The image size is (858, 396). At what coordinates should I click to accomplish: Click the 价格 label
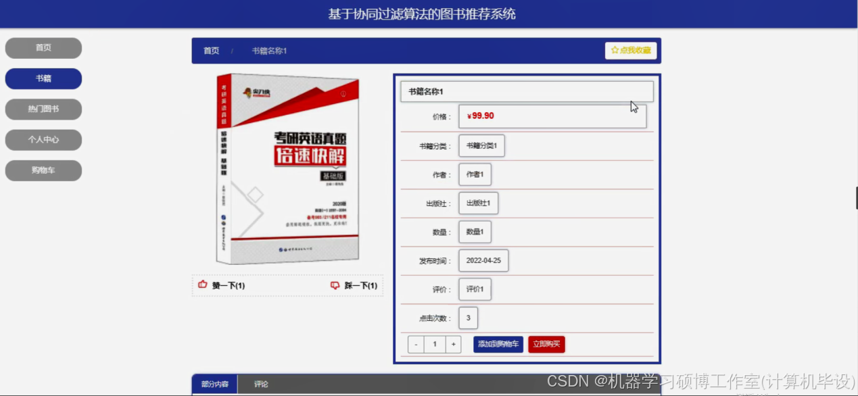(442, 117)
